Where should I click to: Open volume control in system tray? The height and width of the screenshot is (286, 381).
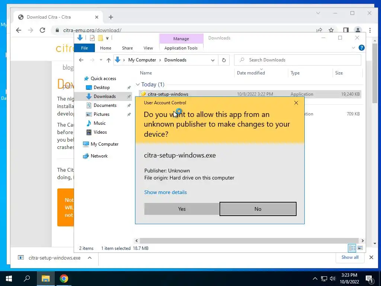tap(333, 279)
